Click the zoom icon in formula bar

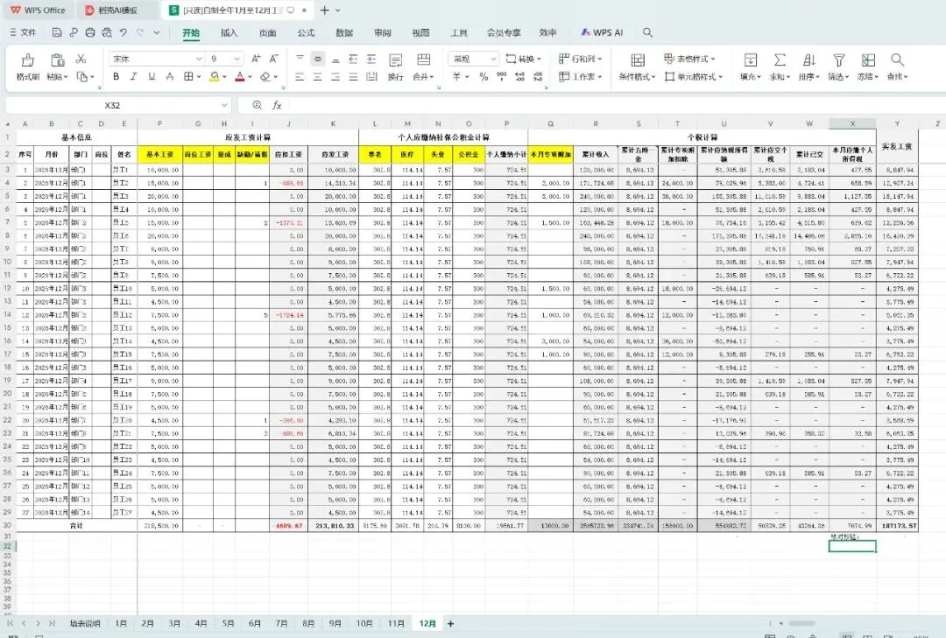[257, 105]
